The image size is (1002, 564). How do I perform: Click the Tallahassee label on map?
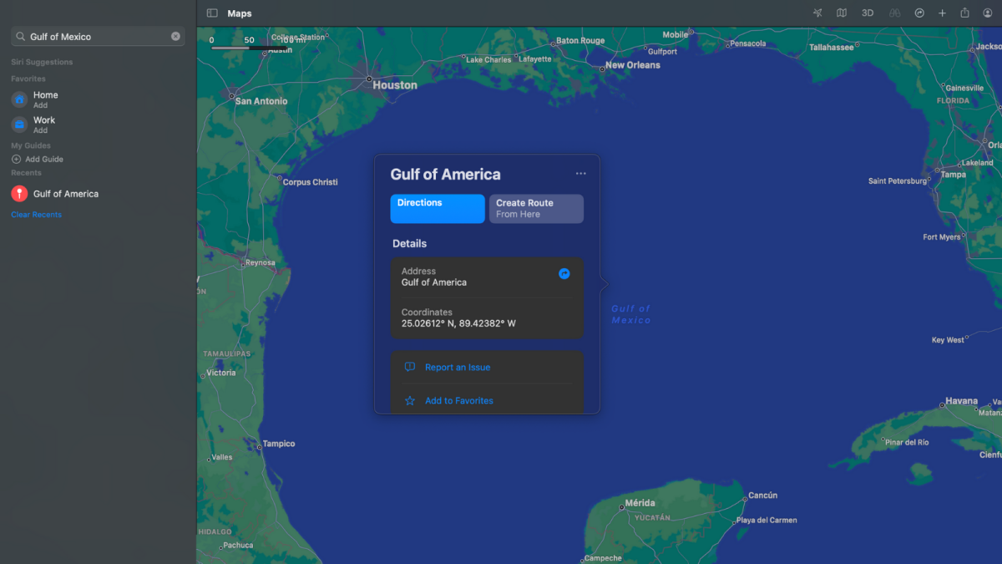832,48
